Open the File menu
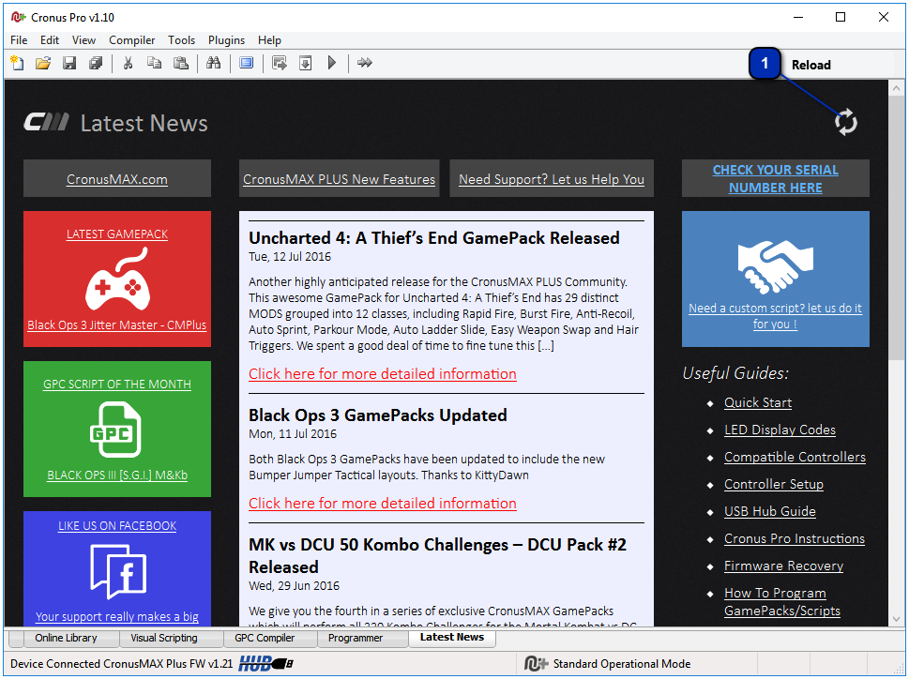Image resolution: width=909 pixels, height=679 pixels. click(19, 40)
